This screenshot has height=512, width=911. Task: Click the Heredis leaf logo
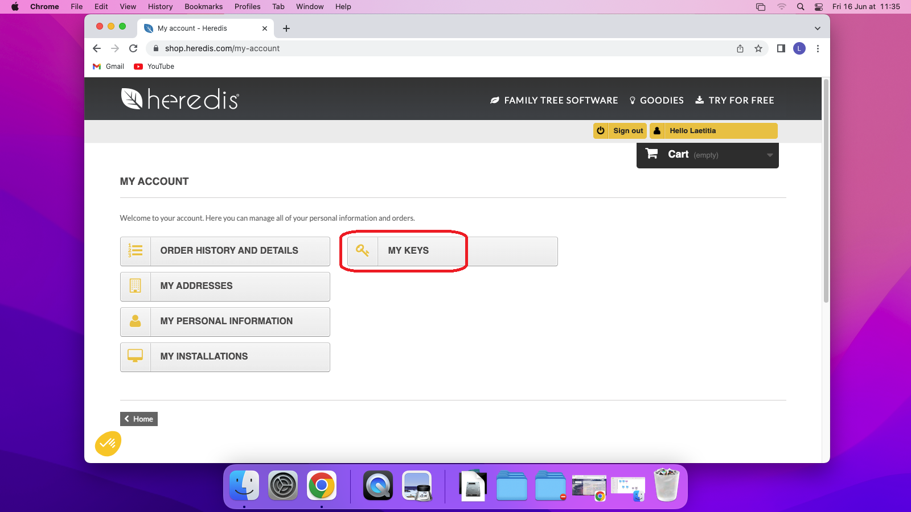[132, 99]
